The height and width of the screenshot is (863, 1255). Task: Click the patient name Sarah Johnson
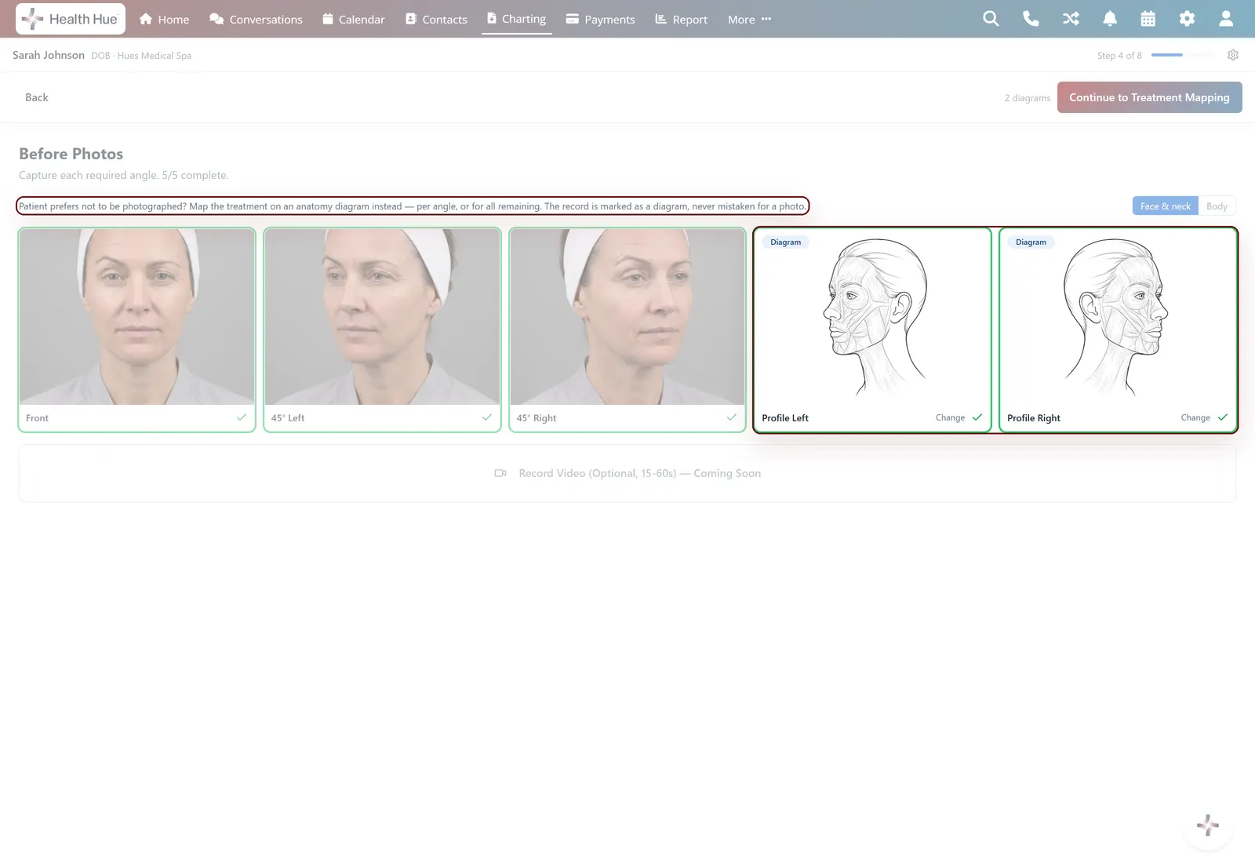[x=49, y=55]
